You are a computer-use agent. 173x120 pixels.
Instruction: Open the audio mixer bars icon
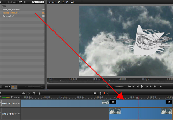point(23,93)
